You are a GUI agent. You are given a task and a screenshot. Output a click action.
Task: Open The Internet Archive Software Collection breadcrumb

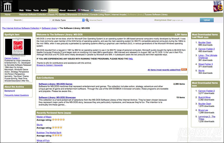coord(21,28)
